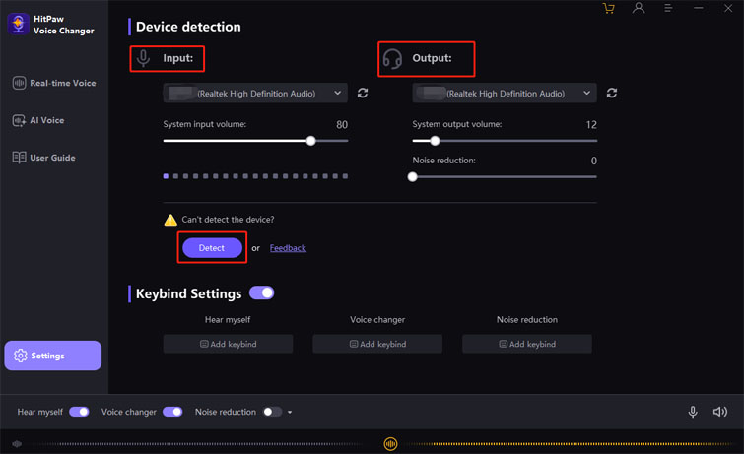This screenshot has height=454, width=744.
Task: Expand noise reduction options arrow in bottom bar
Action: [290, 412]
